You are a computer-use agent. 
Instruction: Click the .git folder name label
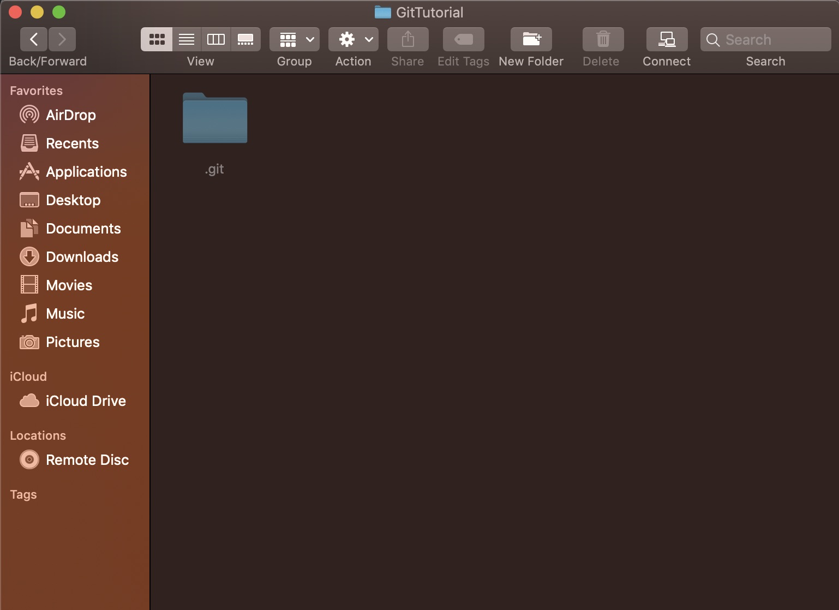214,169
